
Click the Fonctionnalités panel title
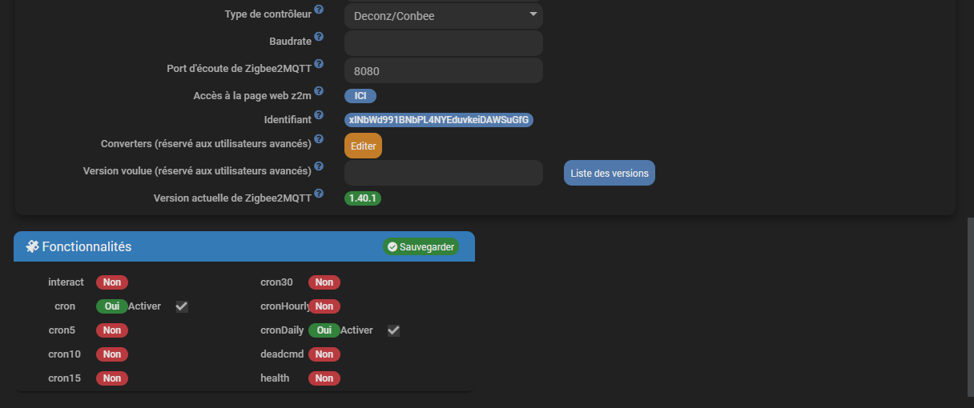87,246
